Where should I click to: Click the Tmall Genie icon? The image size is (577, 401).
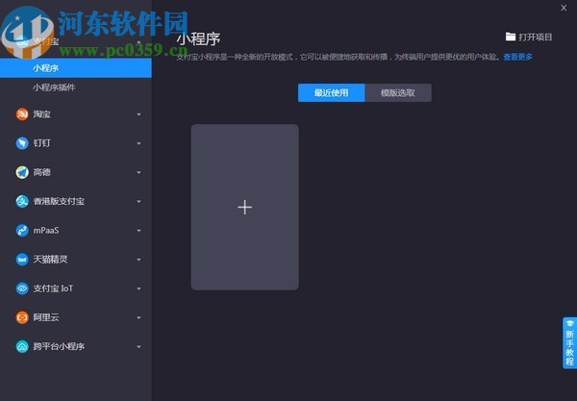[22, 260]
